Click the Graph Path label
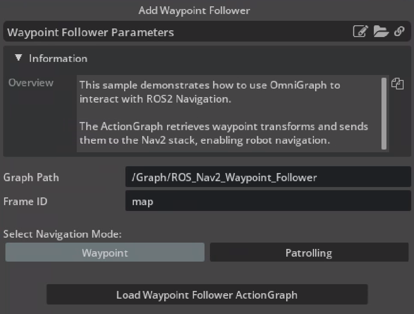Screen dimensions: 414x314 [x=31, y=178]
